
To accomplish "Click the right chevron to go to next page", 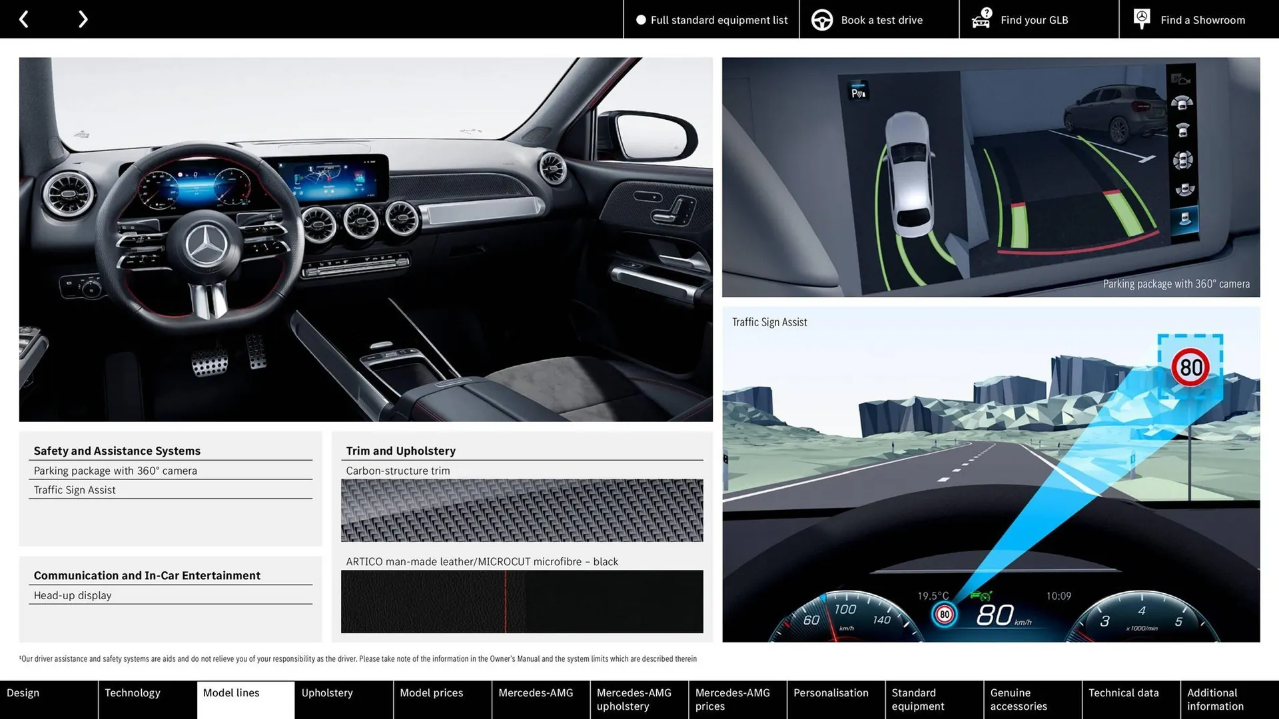I will tap(83, 19).
